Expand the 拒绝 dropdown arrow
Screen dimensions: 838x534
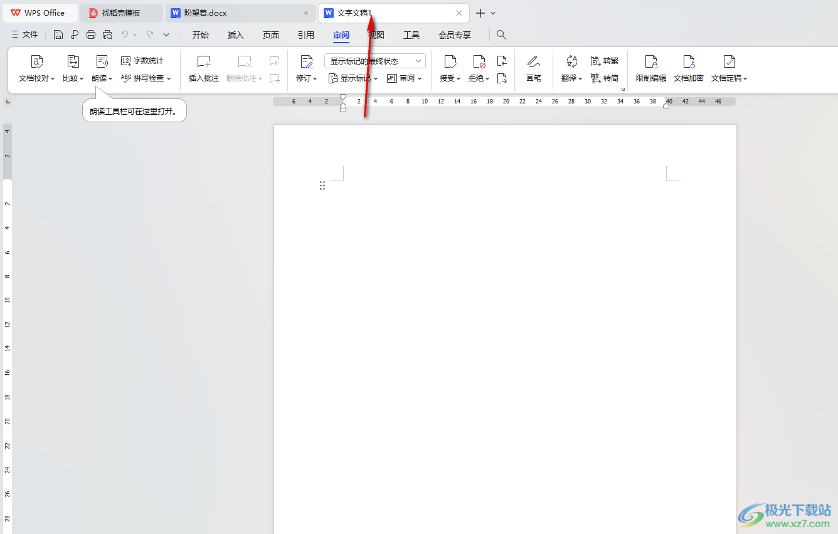click(487, 79)
